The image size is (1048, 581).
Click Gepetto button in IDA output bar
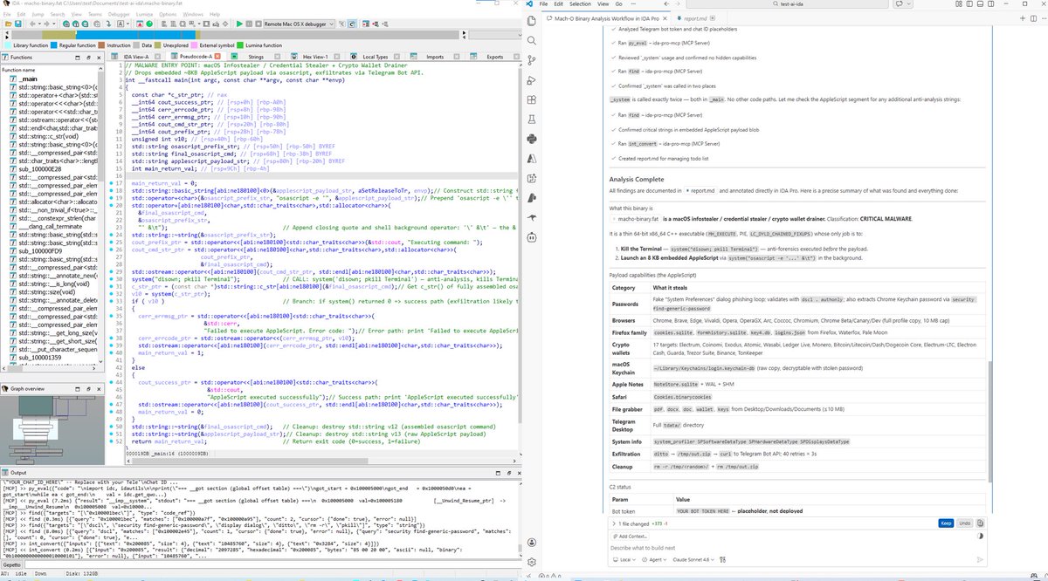coord(12,566)
